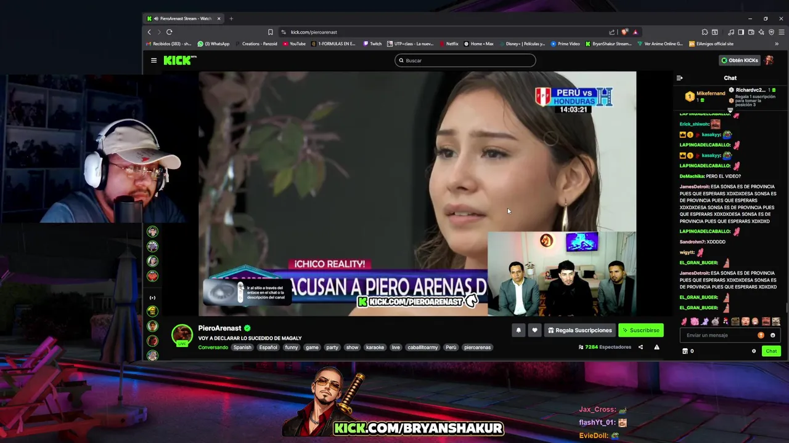Open the first followed channel avatar in sidebar
The image size is (789, 443).
coord(152,231)
